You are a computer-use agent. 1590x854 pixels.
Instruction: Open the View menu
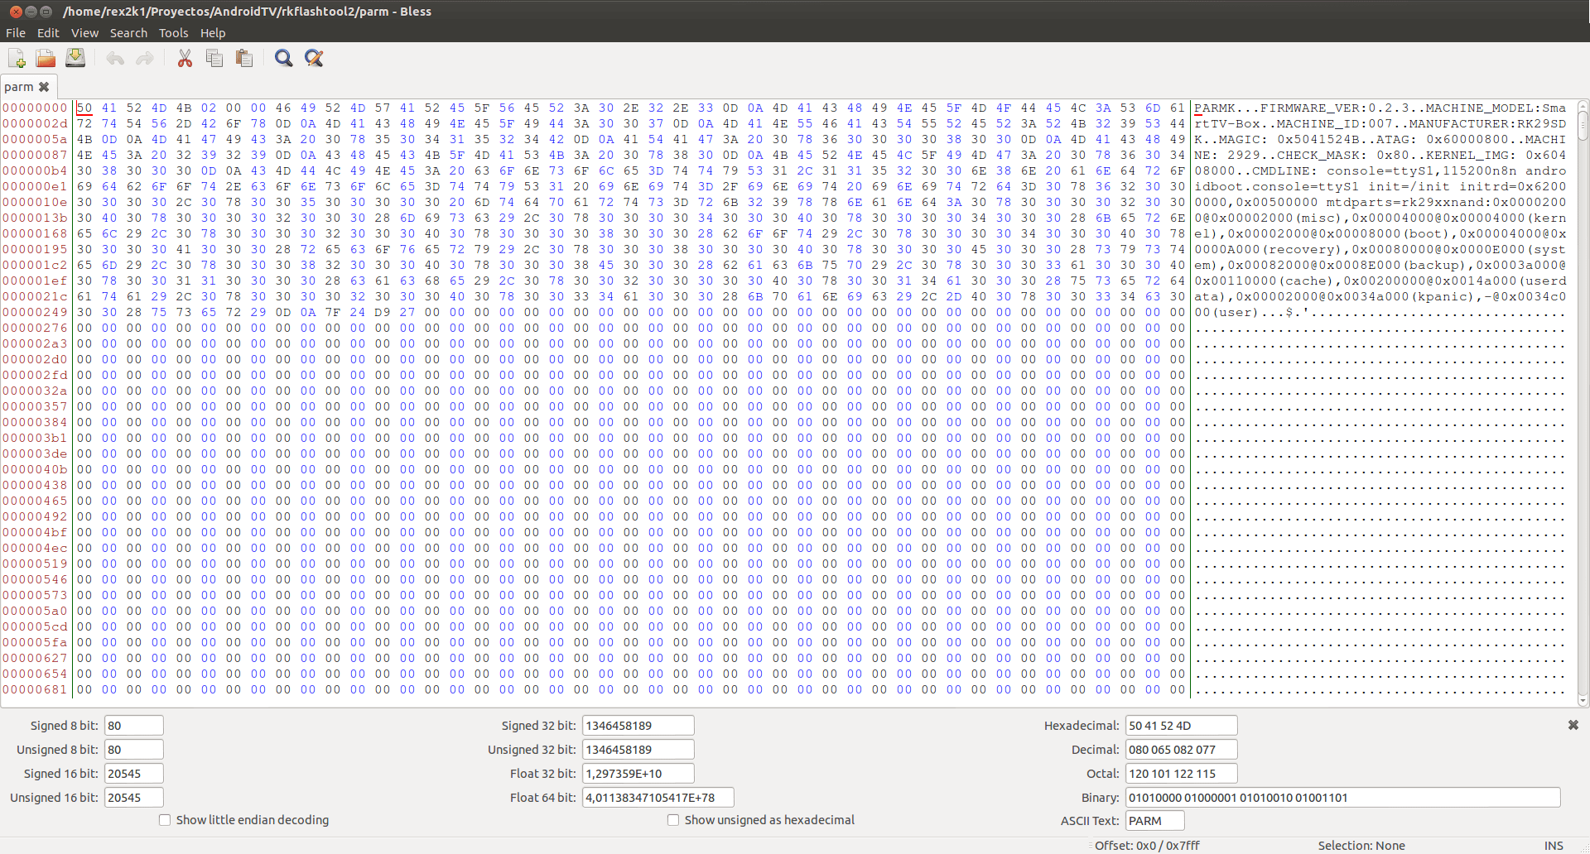pos(84,33)
